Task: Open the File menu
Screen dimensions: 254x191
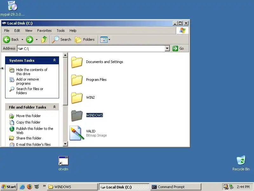Action: [x=7, y=31]
